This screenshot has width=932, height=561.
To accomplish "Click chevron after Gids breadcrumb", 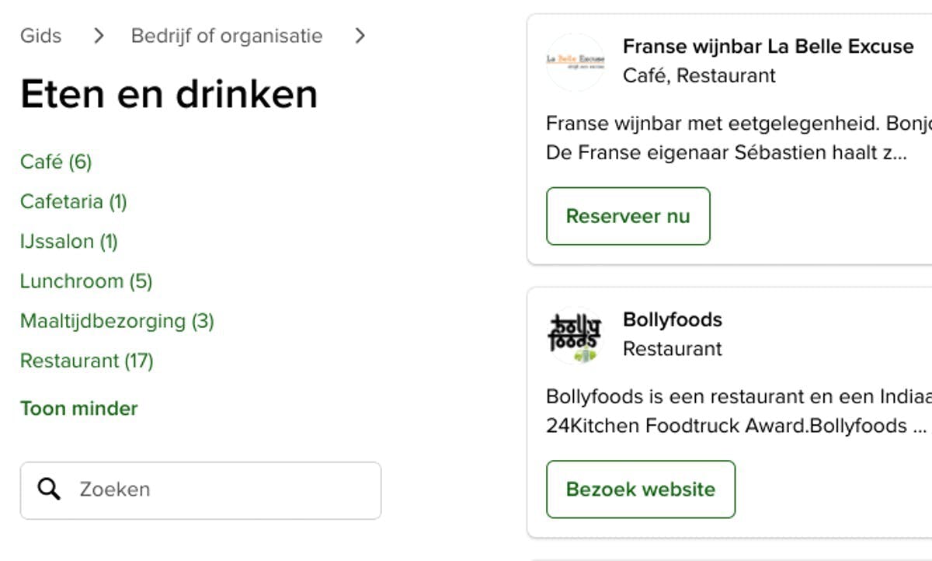I will point(98,36).
